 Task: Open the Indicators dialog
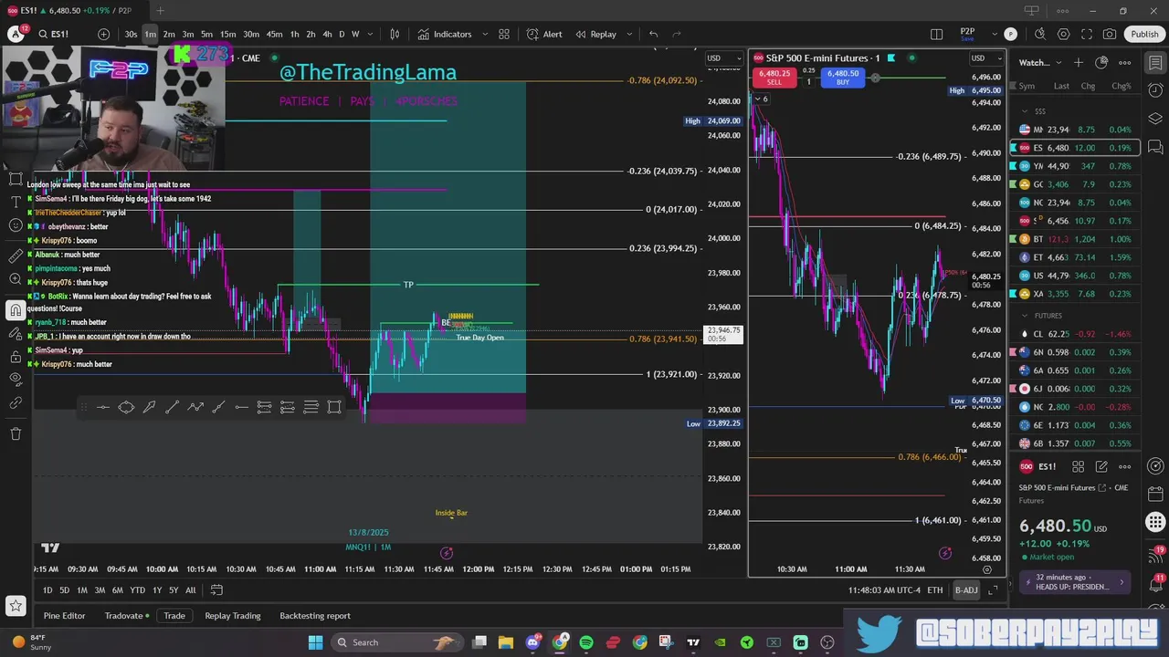[x=445, y=34]
